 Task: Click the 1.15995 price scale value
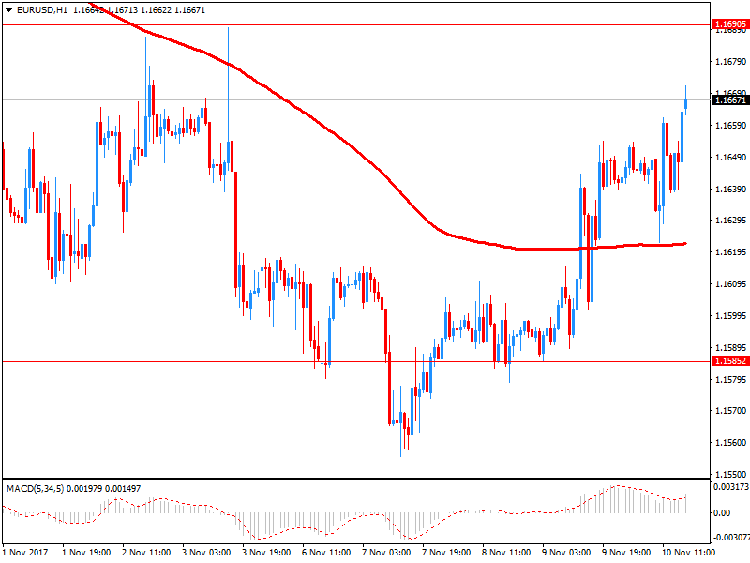coord(730,315)
